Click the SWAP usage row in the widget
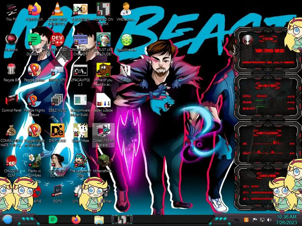Screen dimensions: 302x226 (x=269, y=108)
